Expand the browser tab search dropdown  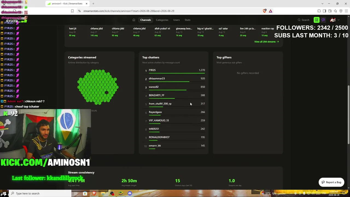[x=322, y=4]
